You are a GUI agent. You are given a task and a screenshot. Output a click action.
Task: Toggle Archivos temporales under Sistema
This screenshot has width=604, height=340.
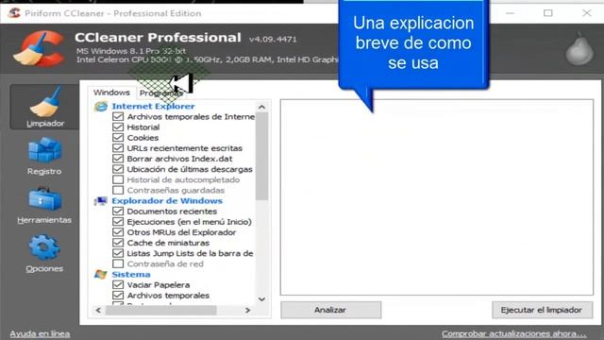[118, 296]
